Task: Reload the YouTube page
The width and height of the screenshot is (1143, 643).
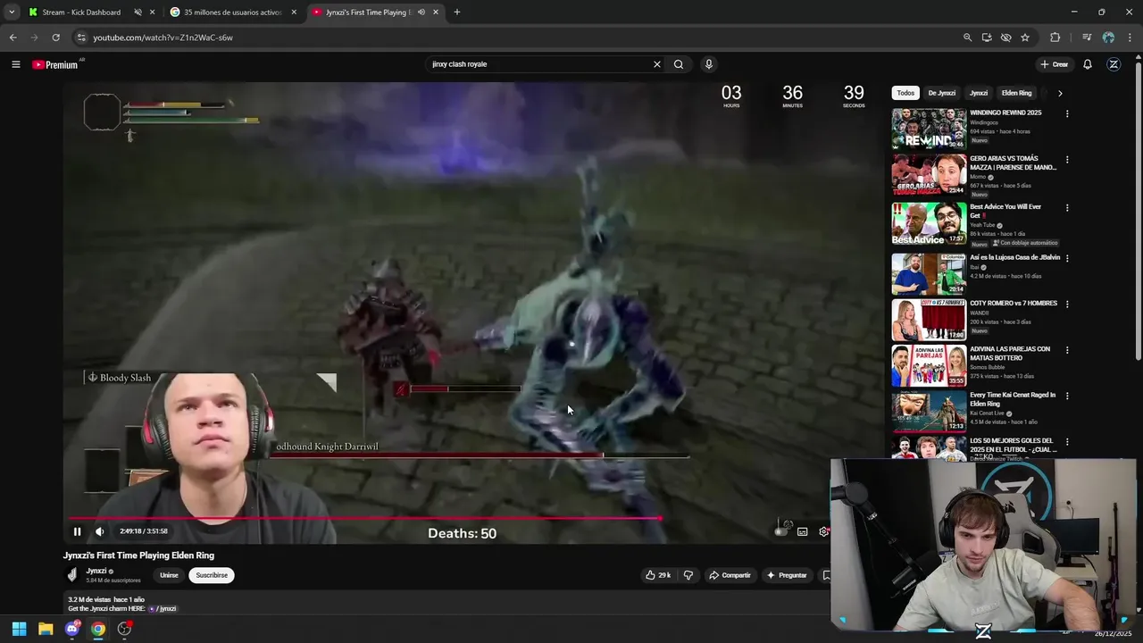Action: click(55, 38)
